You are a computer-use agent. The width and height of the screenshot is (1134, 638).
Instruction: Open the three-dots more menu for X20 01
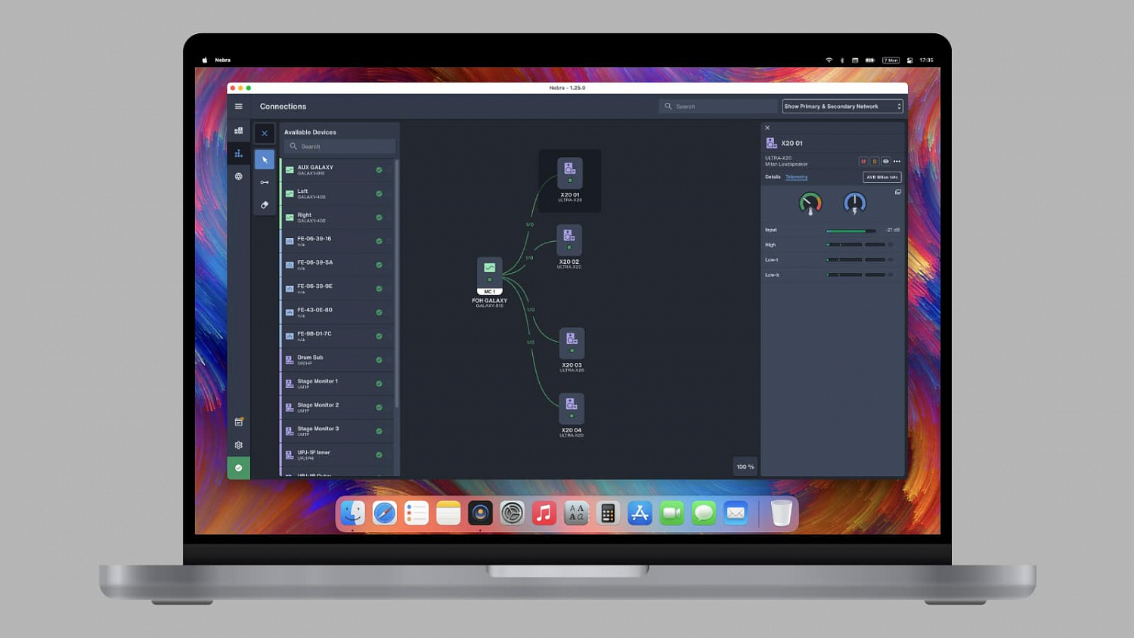click(897, 162)
